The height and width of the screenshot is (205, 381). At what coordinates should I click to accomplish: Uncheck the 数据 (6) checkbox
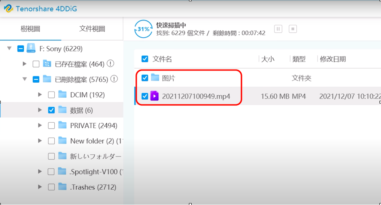tap(51, 110)
